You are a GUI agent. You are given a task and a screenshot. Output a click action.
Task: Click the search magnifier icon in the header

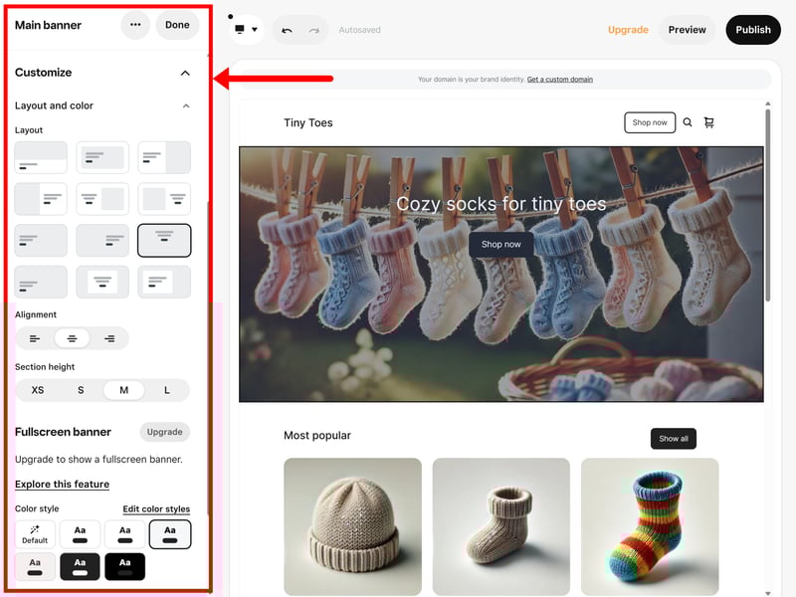pos(687,122)
